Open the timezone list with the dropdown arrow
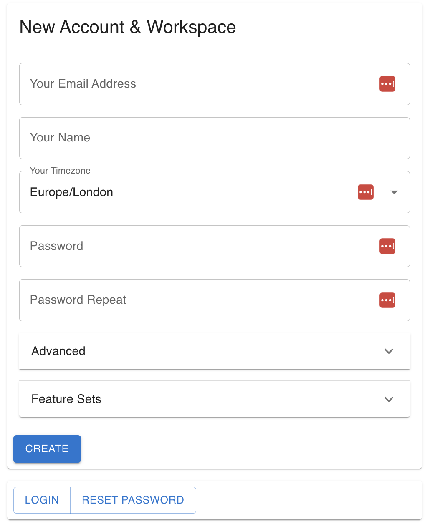 tap(394, 192)
